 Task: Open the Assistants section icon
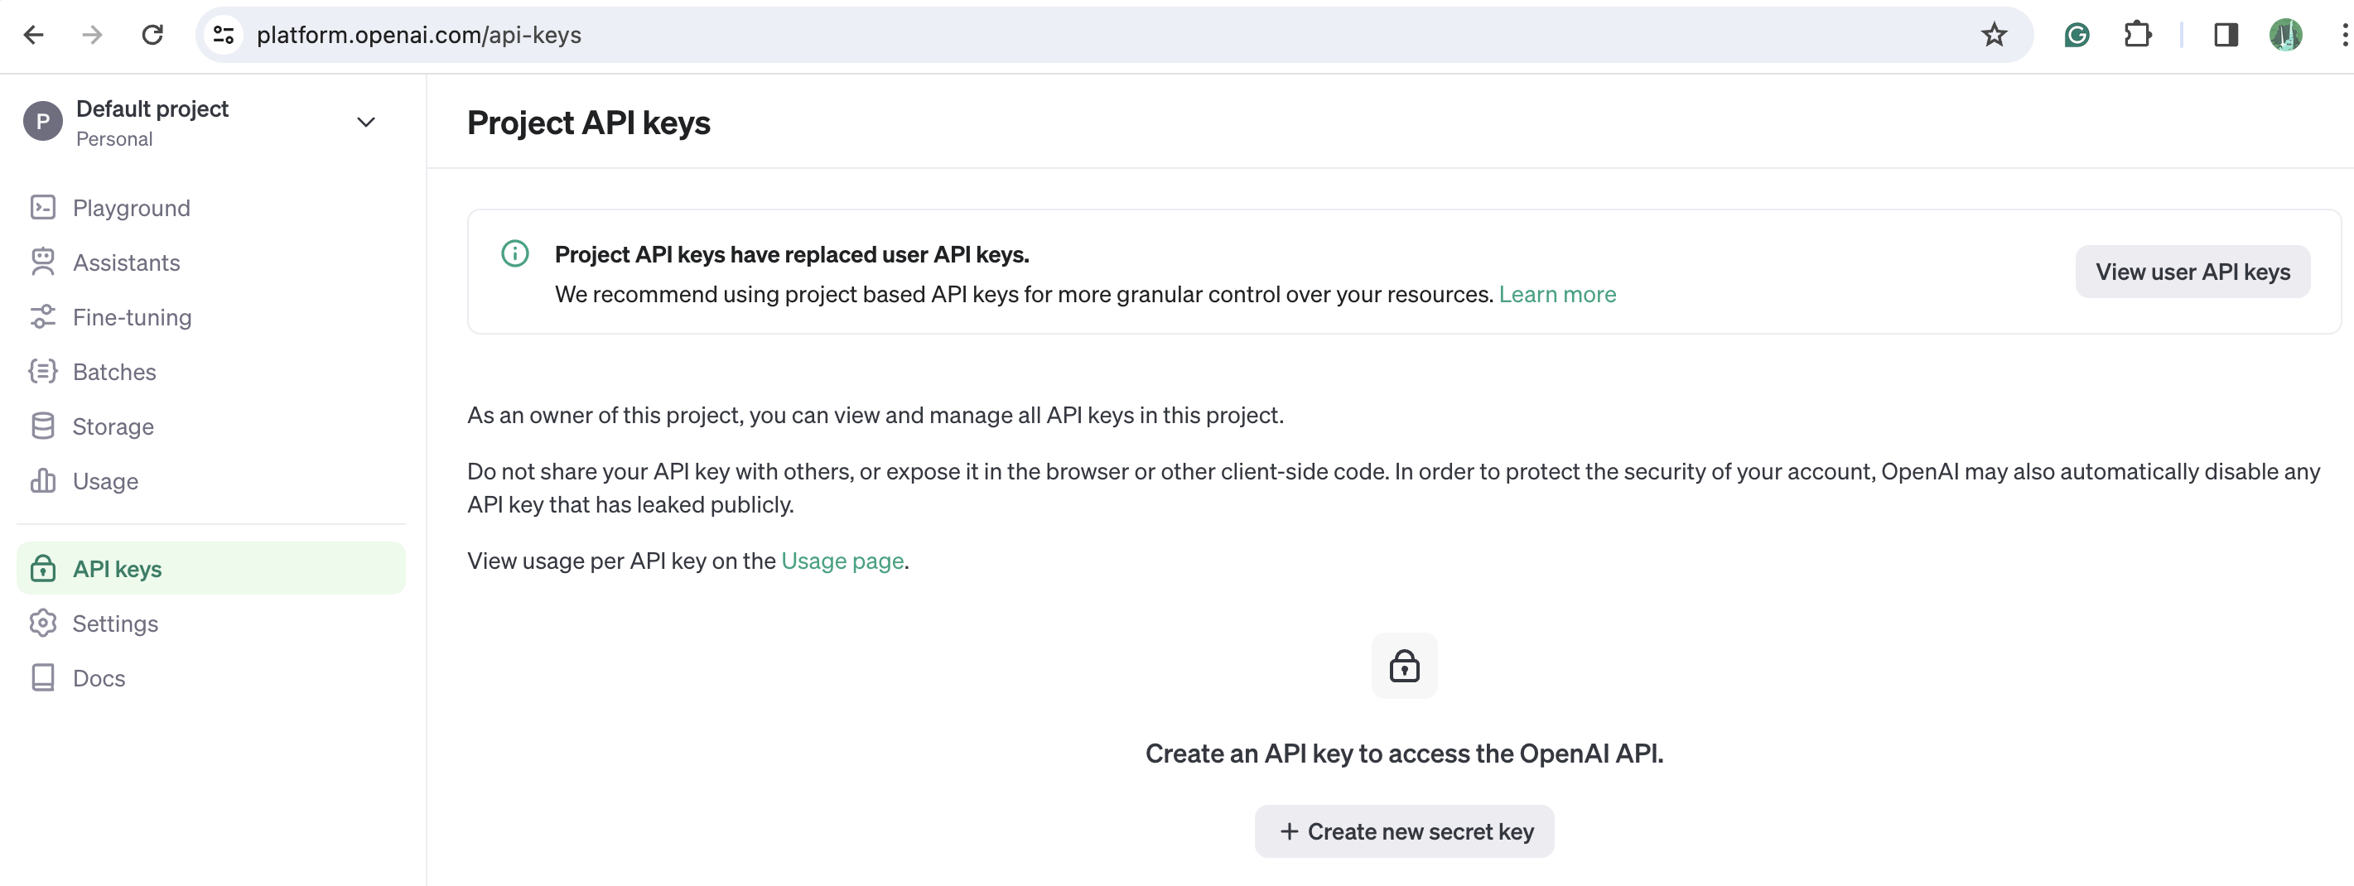click(43, 262)
